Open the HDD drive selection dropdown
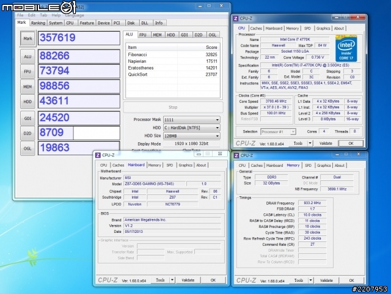This screenshot has width=391, height=294. click(x=191, y=128)
